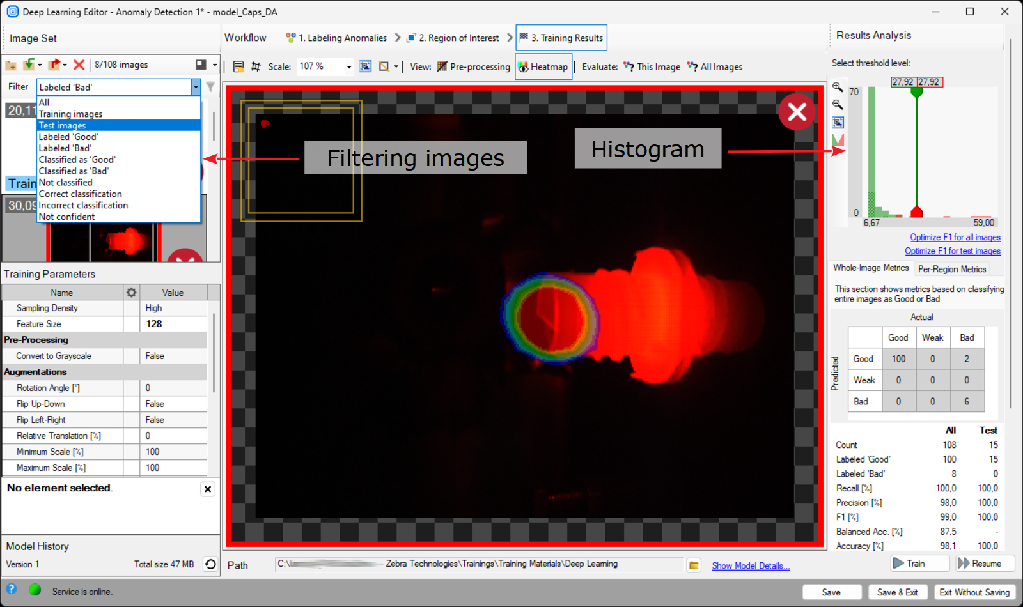Click the refresh icon in Model History

[x=210, y=564]
